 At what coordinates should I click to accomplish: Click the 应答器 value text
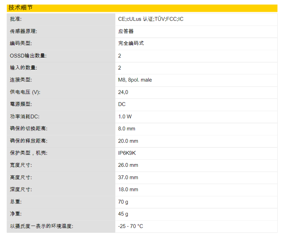pos(126,32)
